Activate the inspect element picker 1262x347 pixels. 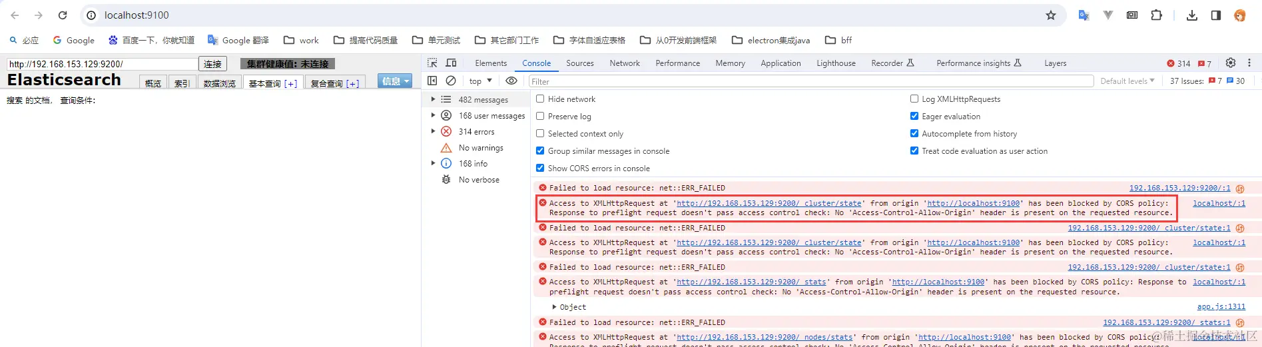click(x=432, y=63)
